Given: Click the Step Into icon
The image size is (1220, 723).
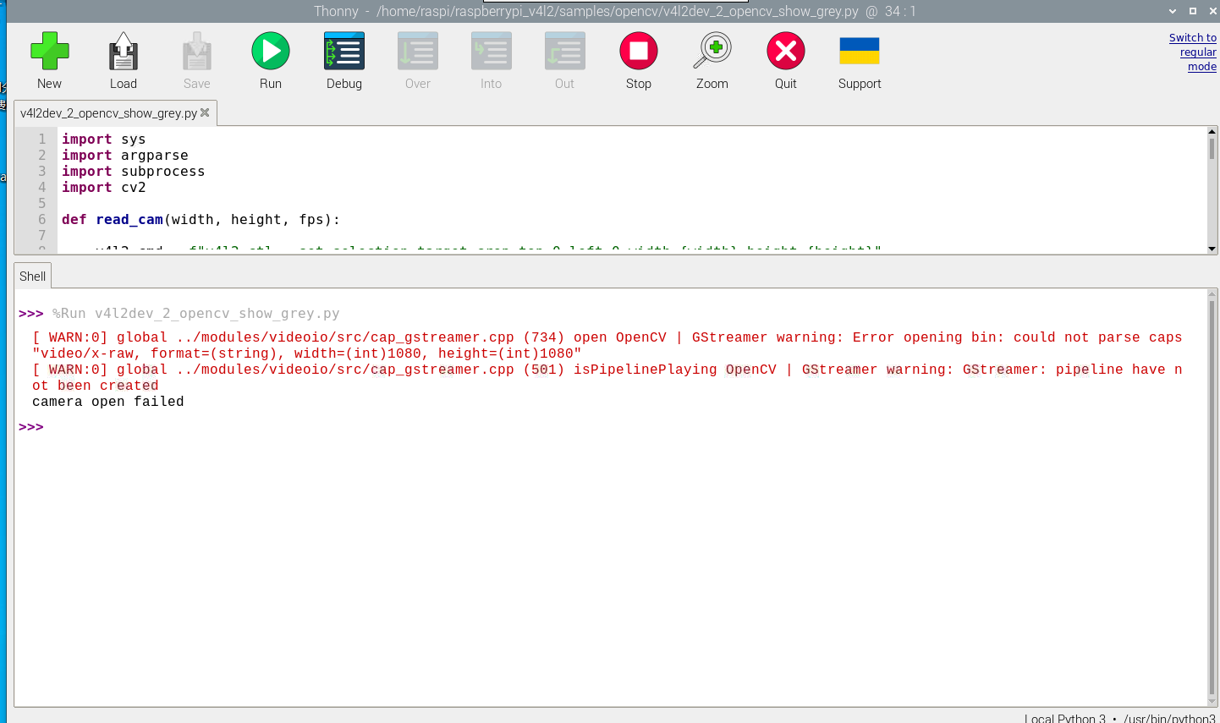Looking at the screenshot, I should point(491,52).
